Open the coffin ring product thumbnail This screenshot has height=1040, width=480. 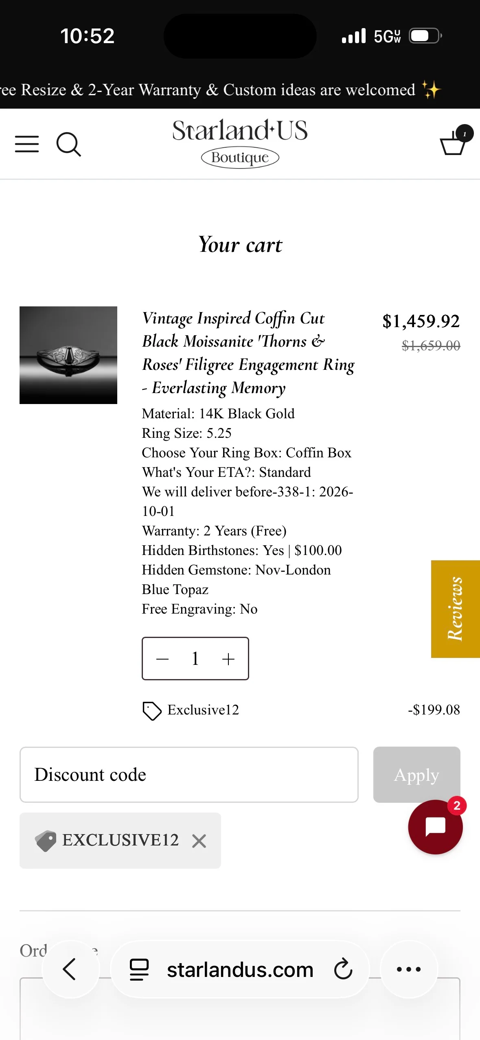click(x=68, y=355)
